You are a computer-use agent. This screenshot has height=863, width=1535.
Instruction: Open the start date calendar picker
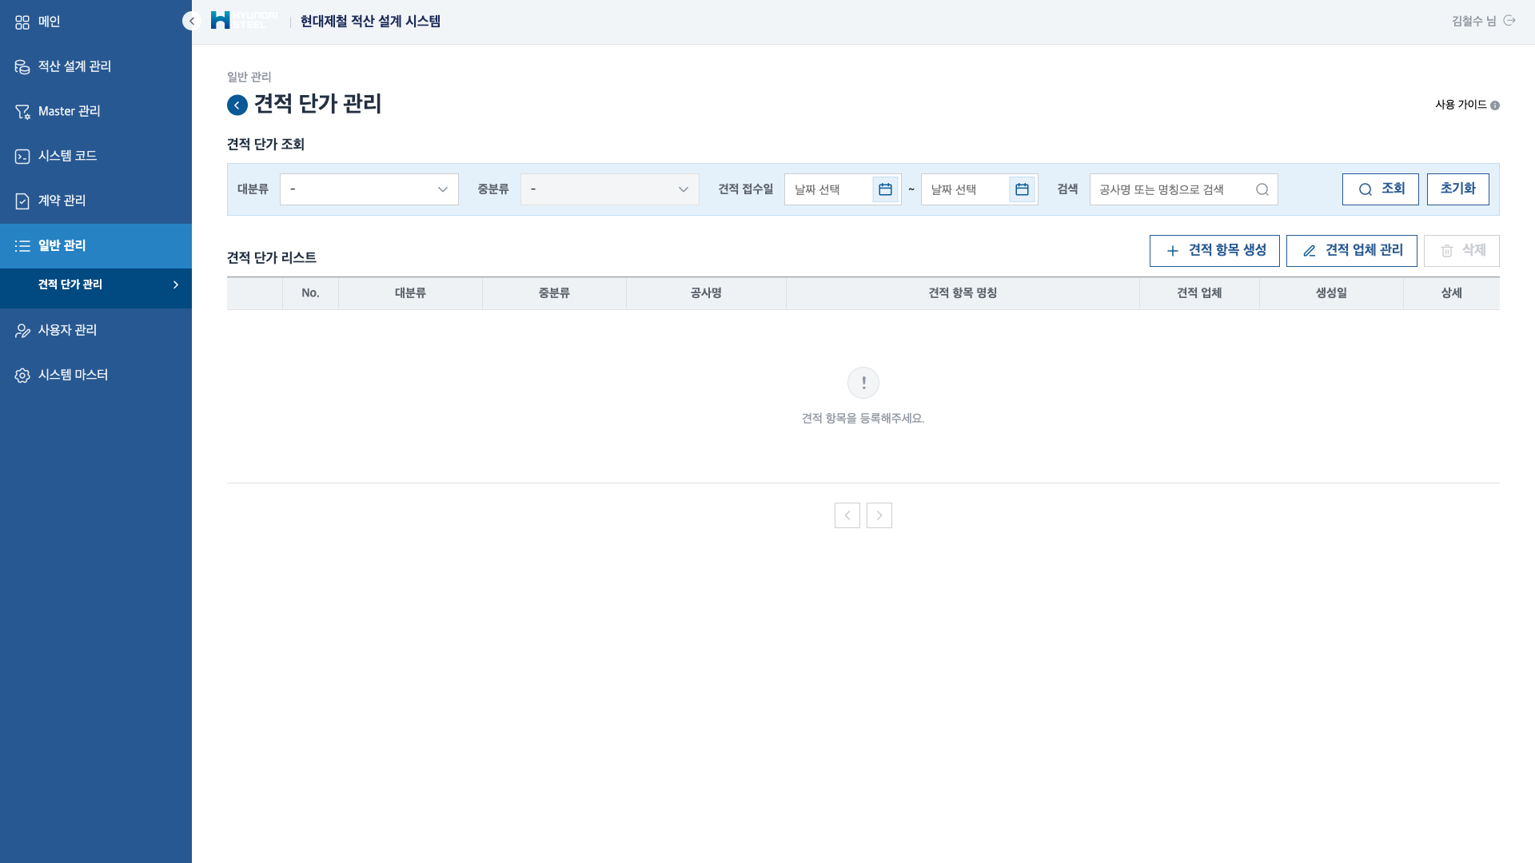click(x=885, y=189)
